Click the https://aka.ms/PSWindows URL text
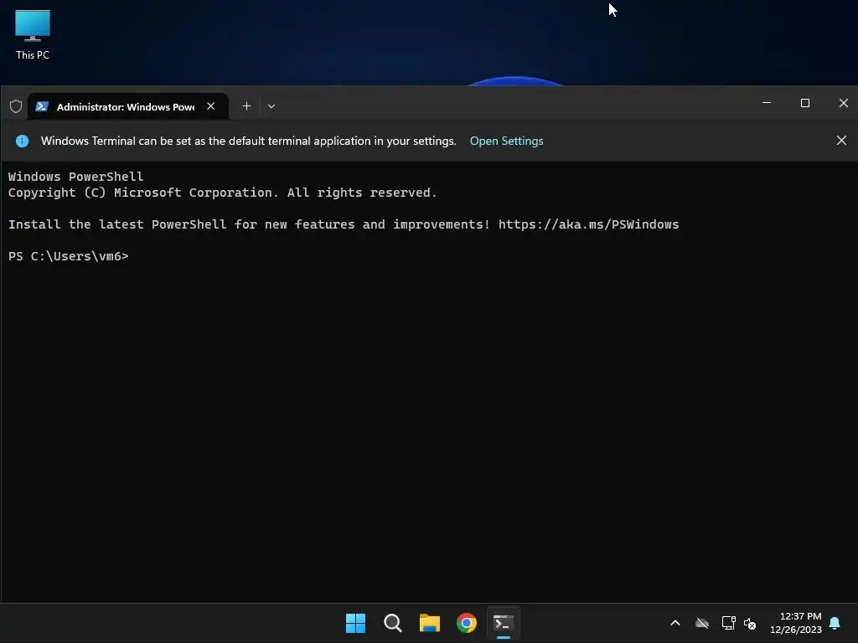The image size is (858, 643). (589, 224)
